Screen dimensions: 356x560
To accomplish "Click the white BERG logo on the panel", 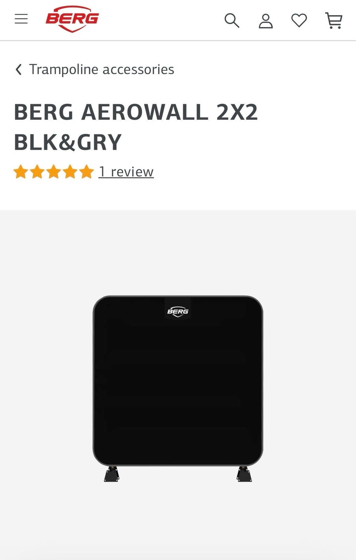I will [178, 311].
